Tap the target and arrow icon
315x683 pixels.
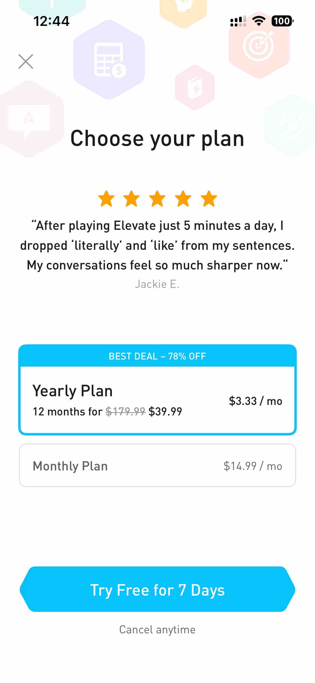(x=259, y=45)
